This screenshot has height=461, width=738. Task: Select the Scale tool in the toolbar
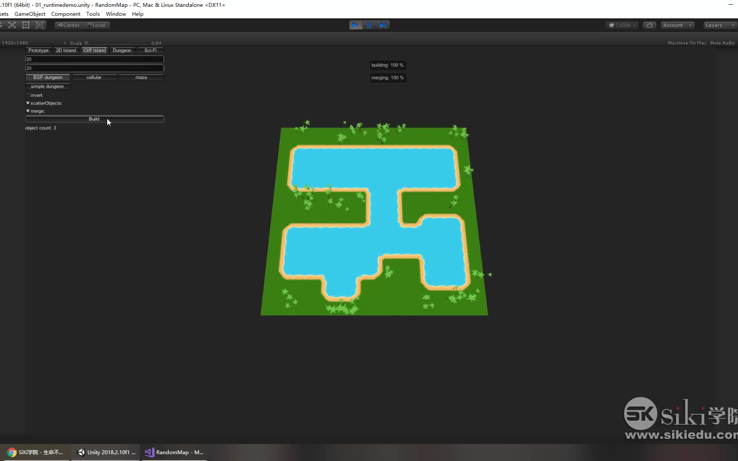12,25
